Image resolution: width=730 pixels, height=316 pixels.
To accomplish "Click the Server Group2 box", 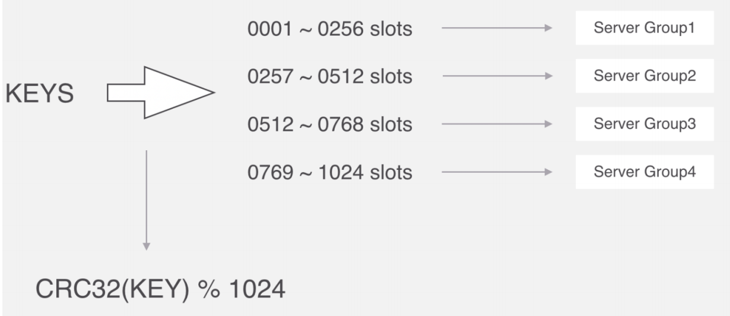I will click(645, 76).
